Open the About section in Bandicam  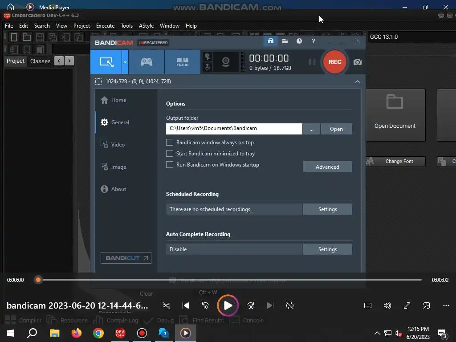point(114,189)
